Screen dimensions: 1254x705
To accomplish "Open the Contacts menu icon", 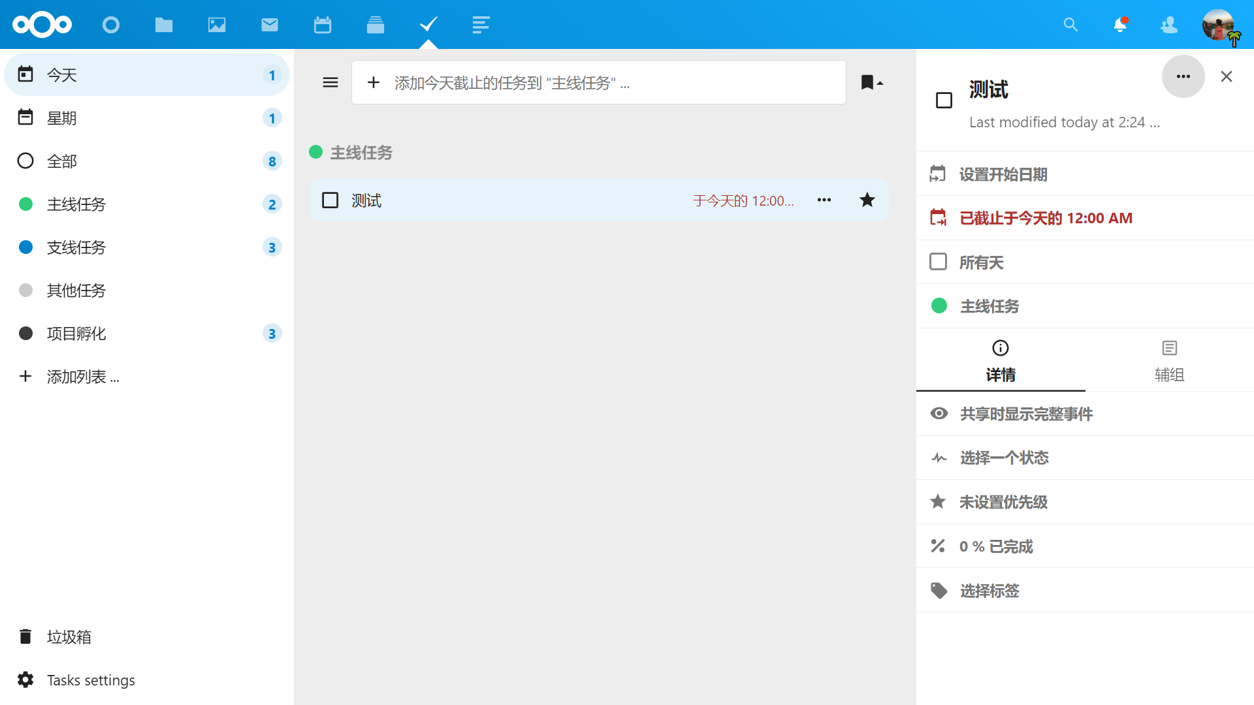I will coord(1168,25).
